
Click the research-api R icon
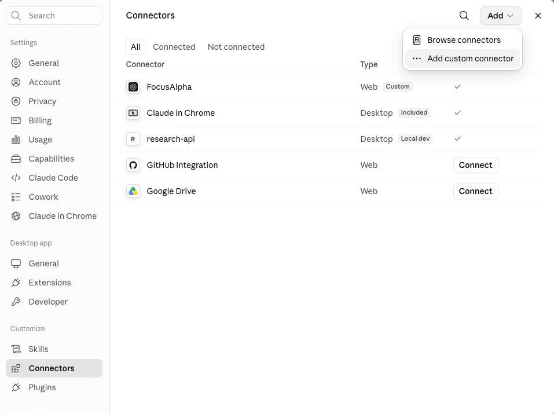point(133,139)
